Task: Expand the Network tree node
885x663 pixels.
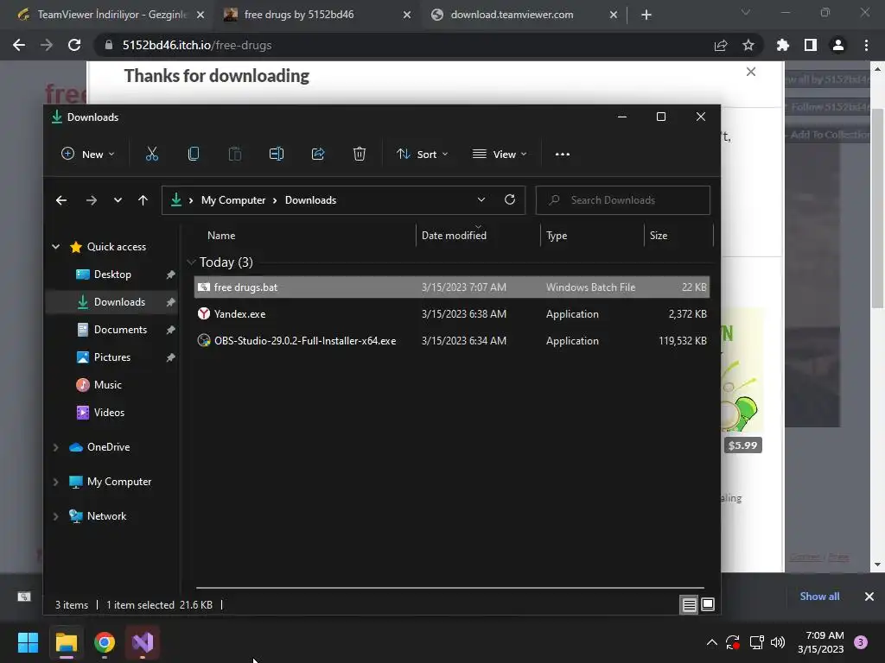Action: (56, 516)
